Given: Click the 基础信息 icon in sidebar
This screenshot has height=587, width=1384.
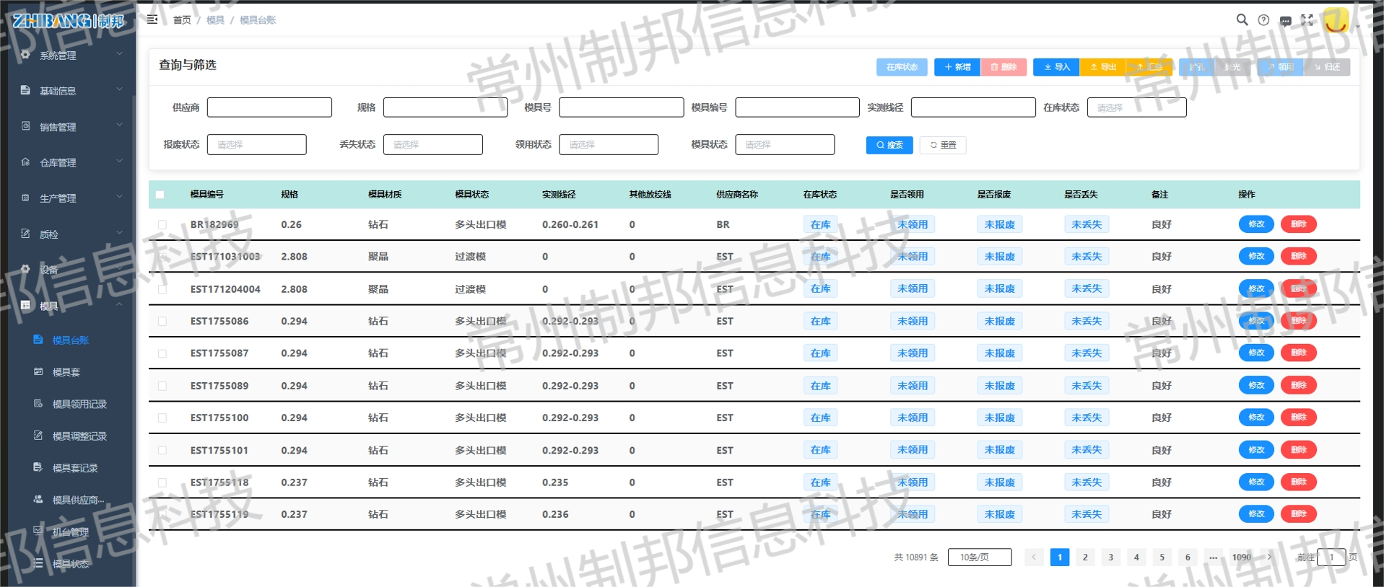Looking at the screenshot, I should 25,90.
